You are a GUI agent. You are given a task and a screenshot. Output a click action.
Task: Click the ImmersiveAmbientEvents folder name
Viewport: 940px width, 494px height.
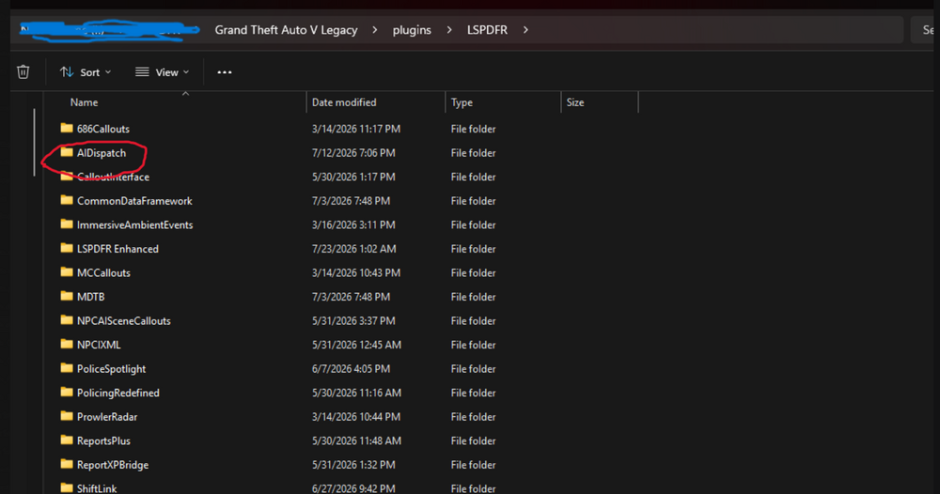coord(134,224)
